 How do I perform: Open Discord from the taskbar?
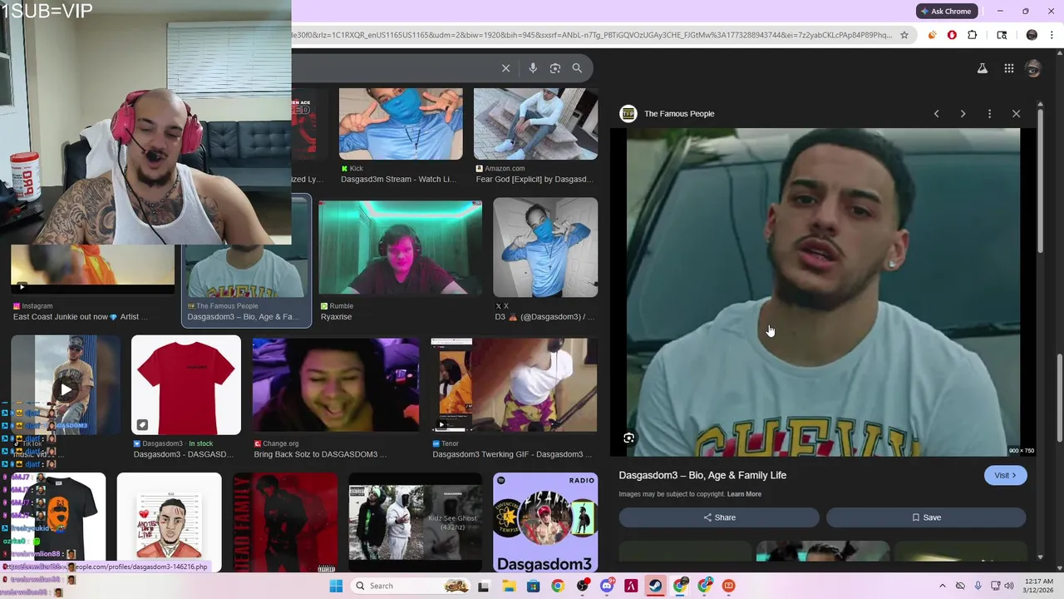pyautogui.click(x=607, y=586)
